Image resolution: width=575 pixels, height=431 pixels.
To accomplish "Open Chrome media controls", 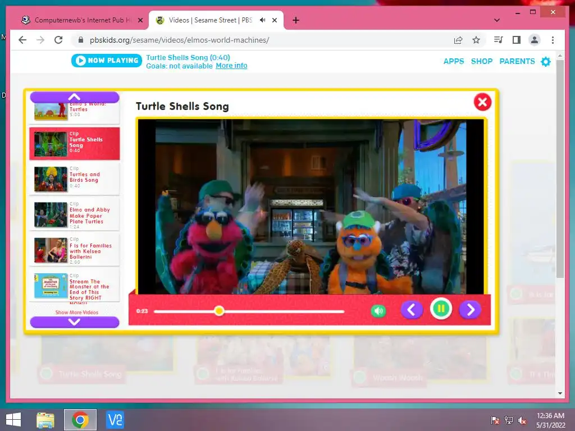I will pos(499,40).
